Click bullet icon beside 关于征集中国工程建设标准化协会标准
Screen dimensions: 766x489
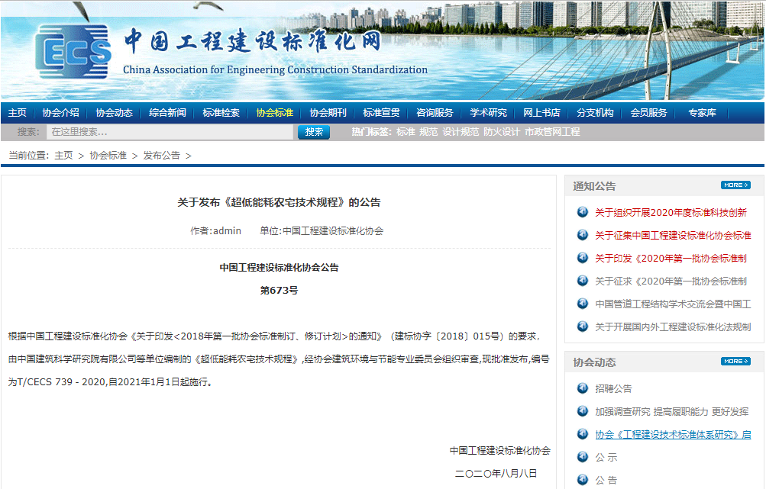(x=582, y=235)
